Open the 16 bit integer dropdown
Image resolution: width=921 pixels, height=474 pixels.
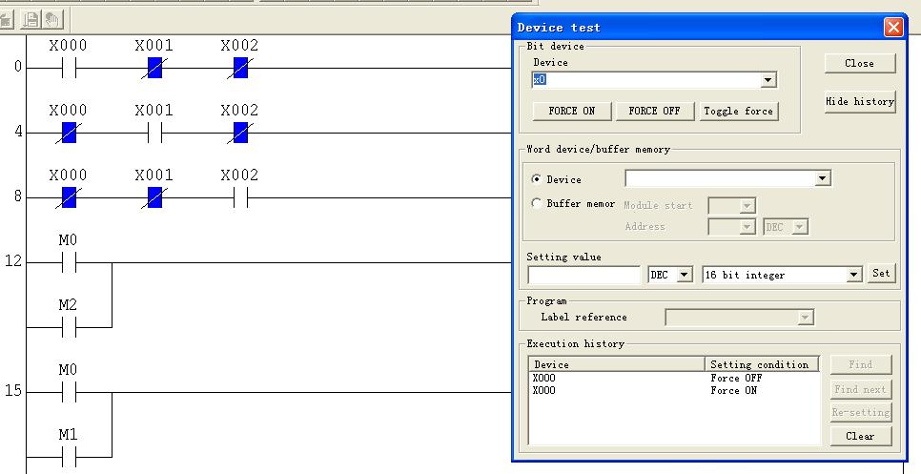tap(853, 275)
